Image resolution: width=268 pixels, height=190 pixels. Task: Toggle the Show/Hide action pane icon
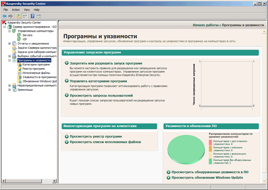tap(39, 16)
